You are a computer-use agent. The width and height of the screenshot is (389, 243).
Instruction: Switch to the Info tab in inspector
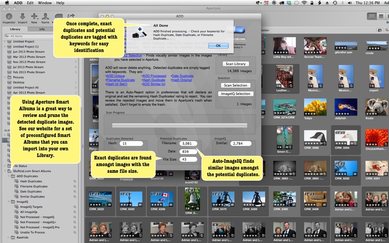tap(42, 29)
